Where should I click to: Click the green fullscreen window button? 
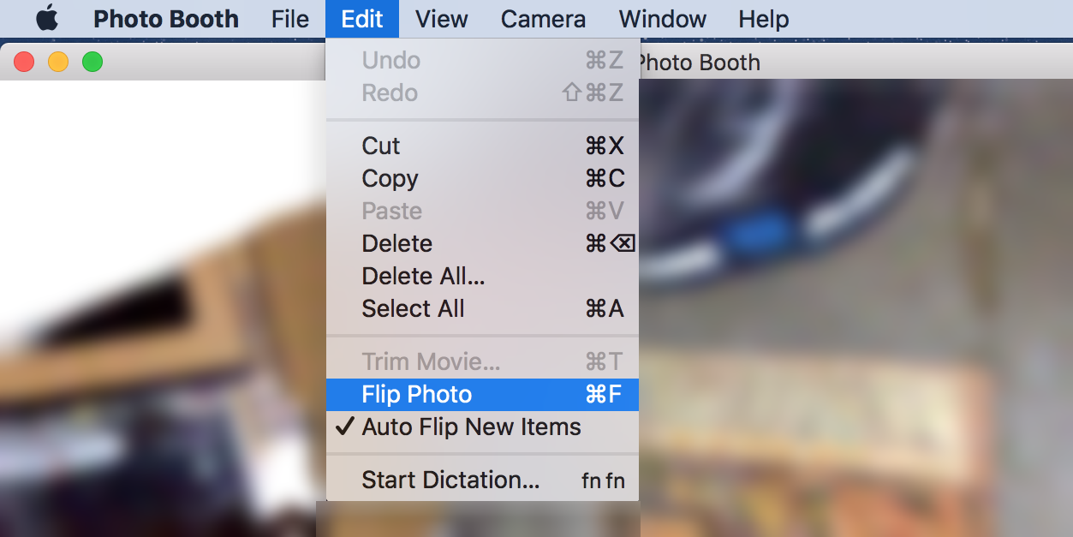(x=92, y=62)
